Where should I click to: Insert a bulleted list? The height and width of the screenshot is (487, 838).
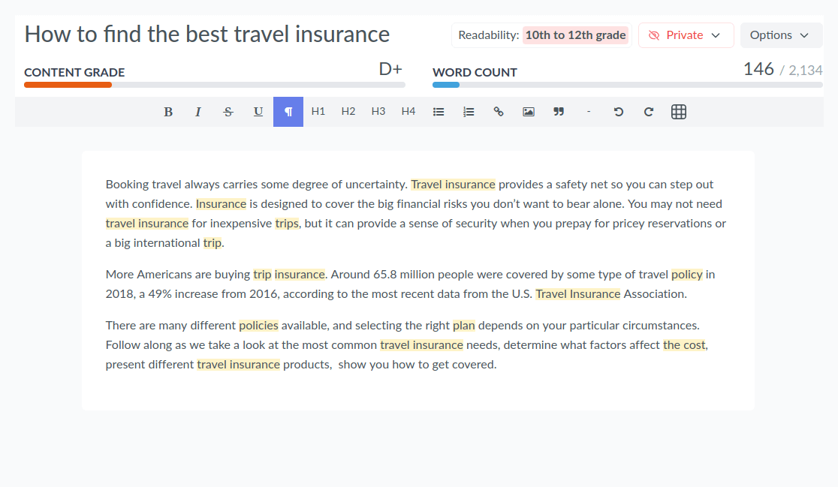(x=439, y=111)
